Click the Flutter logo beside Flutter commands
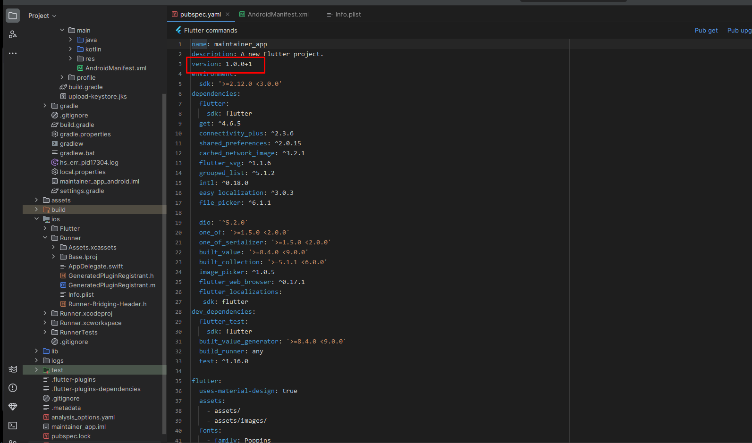The image size is (752, 443). [178, 30]
